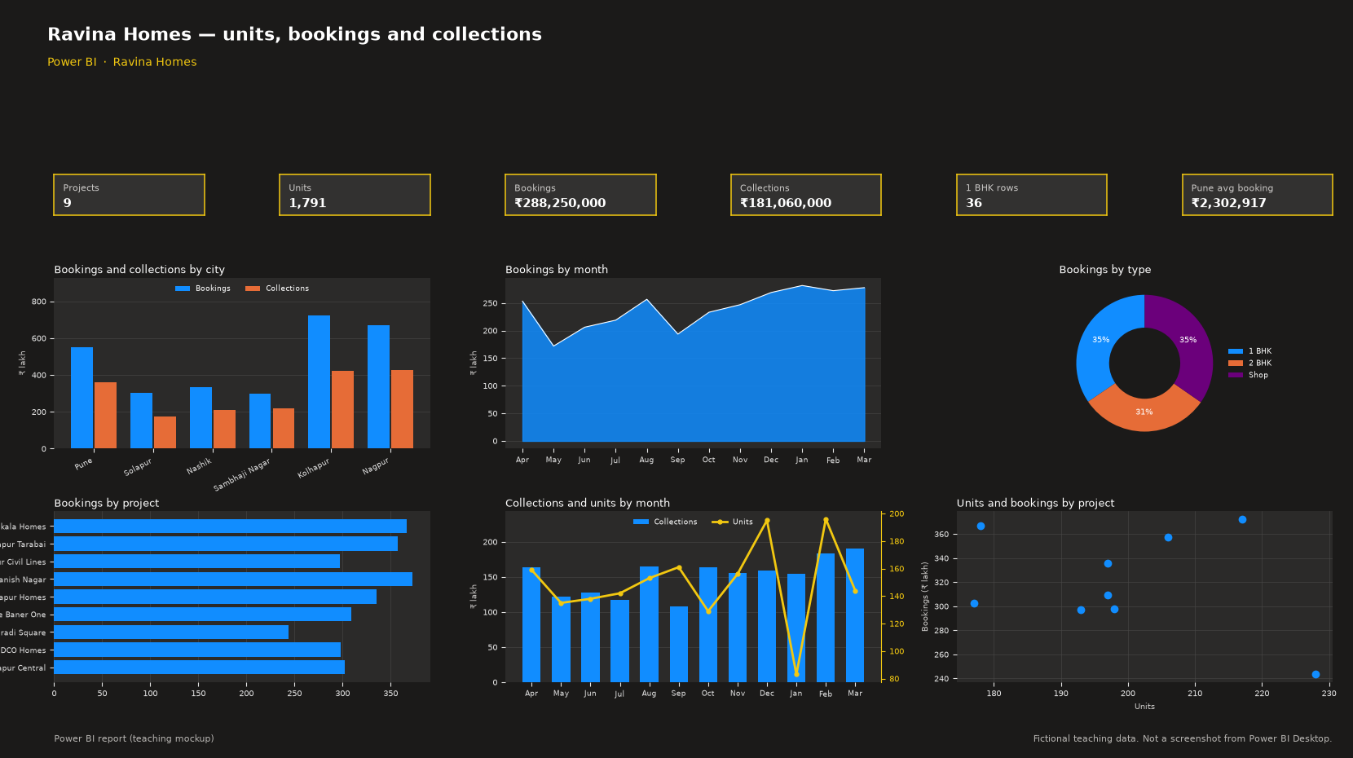Select the apur Tarabai project bar
Image resolution: width=1353 pixels, height=758 pixels.
coord(226,544)
